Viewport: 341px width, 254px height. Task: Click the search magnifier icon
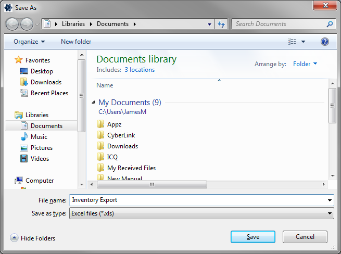(330, 24)
